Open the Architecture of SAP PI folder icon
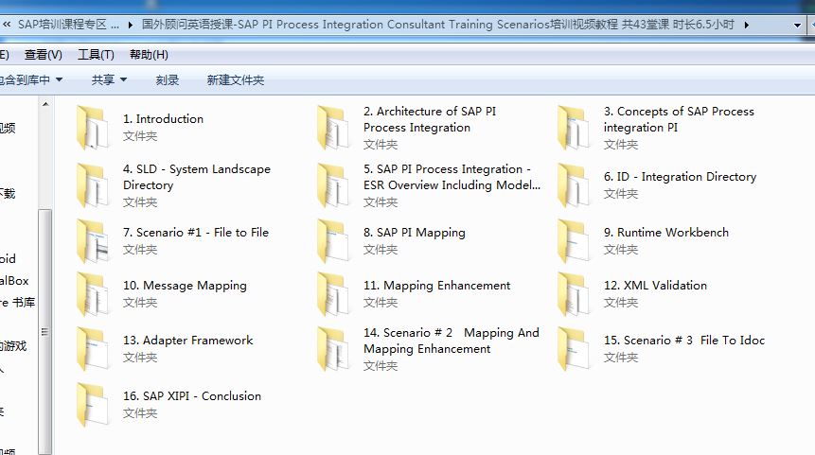Image resolution: width=815 pixels, height=455 pixels. point(333,128)
